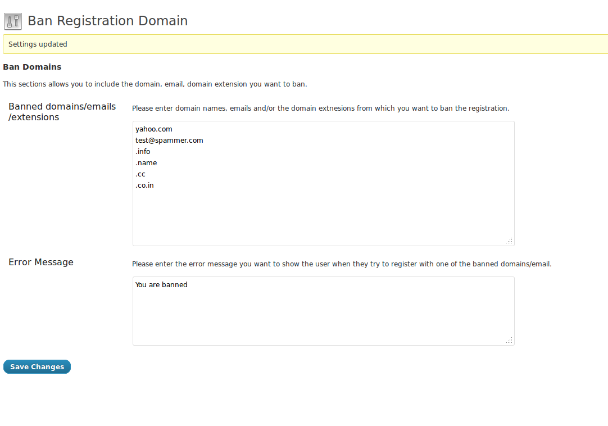
Task: Select the .cc entry in the textarea
Action: [140, 174]
